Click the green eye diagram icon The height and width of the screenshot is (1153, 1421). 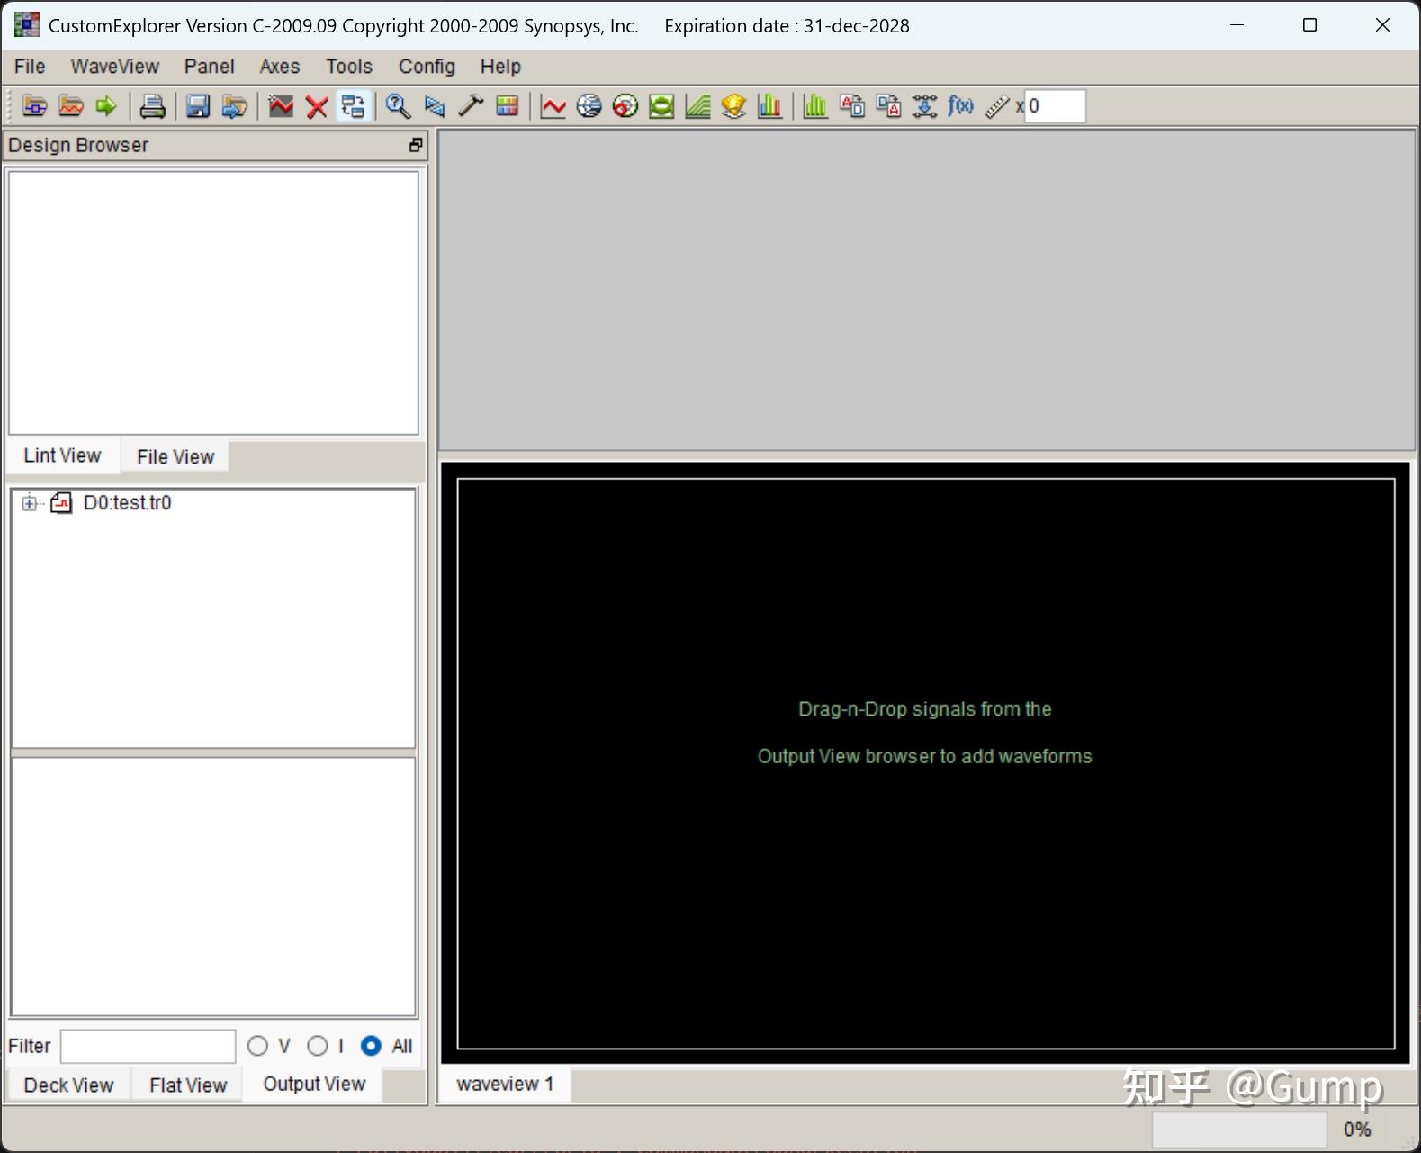click(661, 106)
